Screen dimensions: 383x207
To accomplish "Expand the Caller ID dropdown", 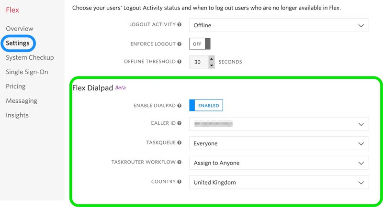I will point(279,124).
